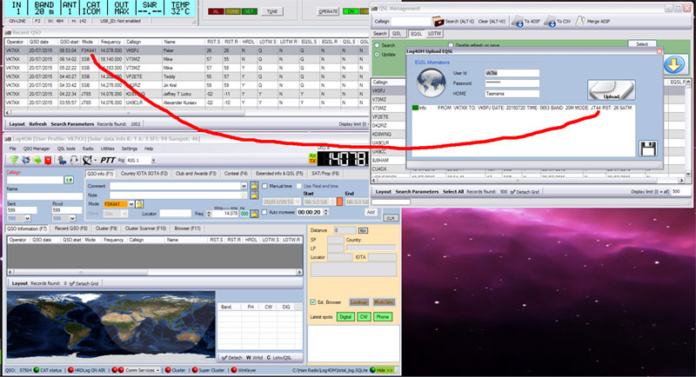Open the Comm Services dropdown in status bar
This screenshot has height=377, width=696.
pyautogui.click(x=157, y=370)
